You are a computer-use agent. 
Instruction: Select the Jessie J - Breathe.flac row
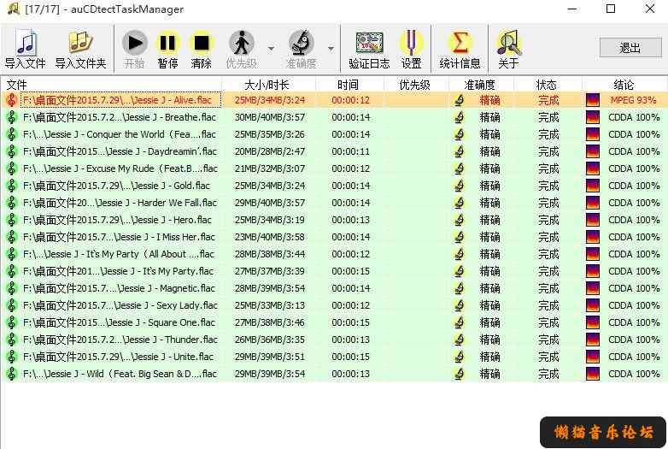[x=334, y=117]
